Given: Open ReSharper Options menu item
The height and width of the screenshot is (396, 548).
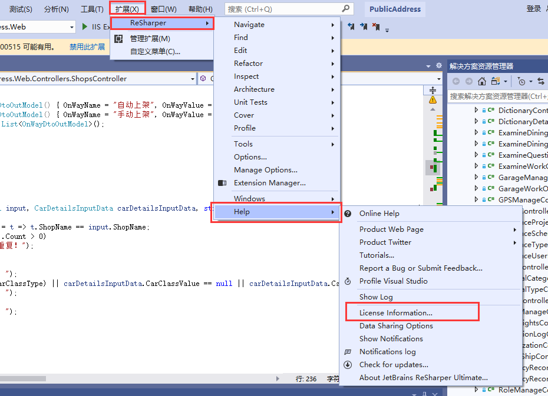Looking at the screenshot, I should (x=250, y=157).
